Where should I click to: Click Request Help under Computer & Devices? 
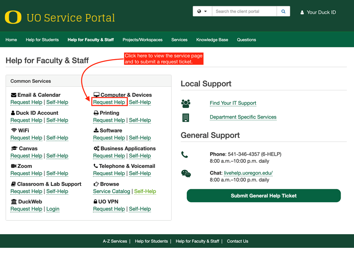pos(109,102)
